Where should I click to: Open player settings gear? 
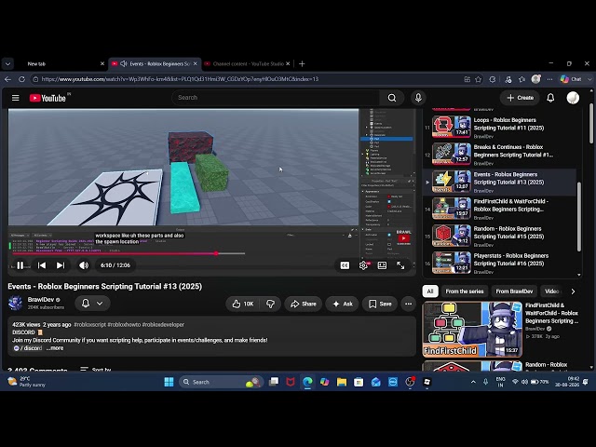[x=363, y=265]
